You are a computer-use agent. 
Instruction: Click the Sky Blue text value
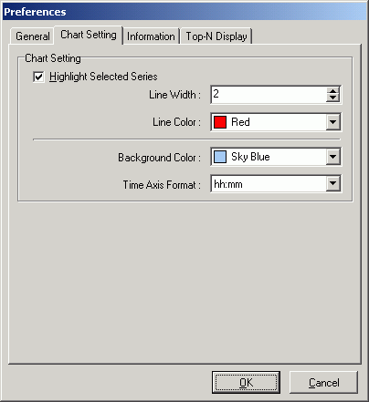coord(250,157)
